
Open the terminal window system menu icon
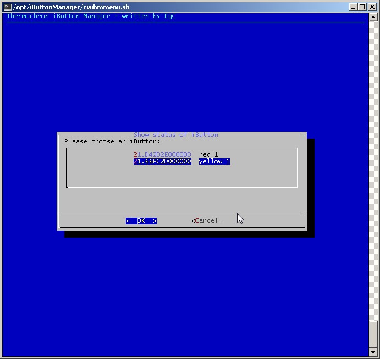pos(8,7)
